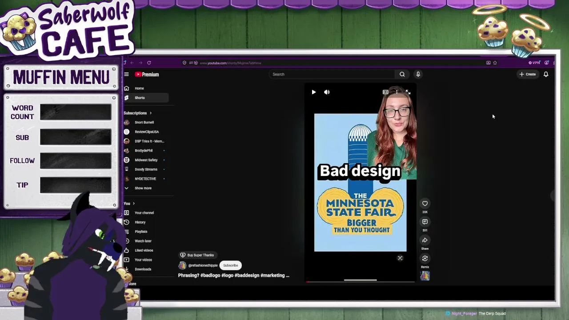Image resolution: width=569 pixels, height=320 pixels.
Task: Remix this Short
Action: click(x=425, y=258)
